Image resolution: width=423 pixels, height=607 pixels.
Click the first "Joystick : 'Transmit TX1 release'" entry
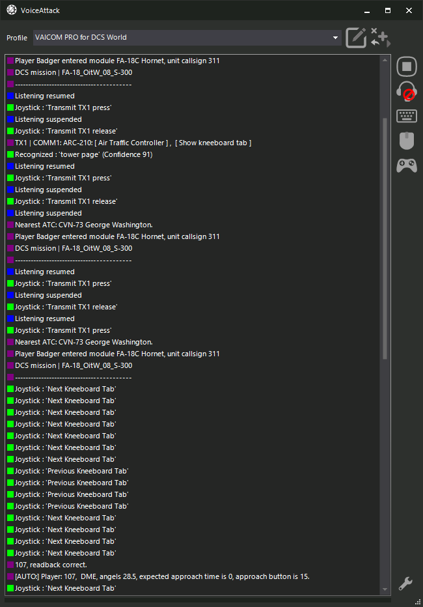pyautogui.click(x=62, y=131)
